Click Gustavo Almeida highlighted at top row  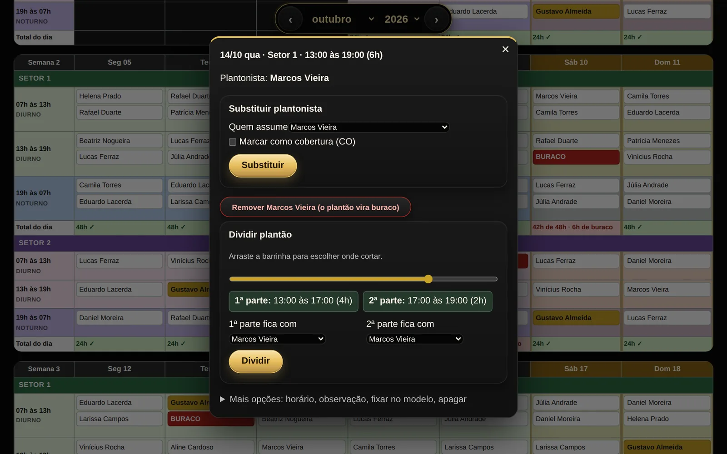click(x=576, y=11)
